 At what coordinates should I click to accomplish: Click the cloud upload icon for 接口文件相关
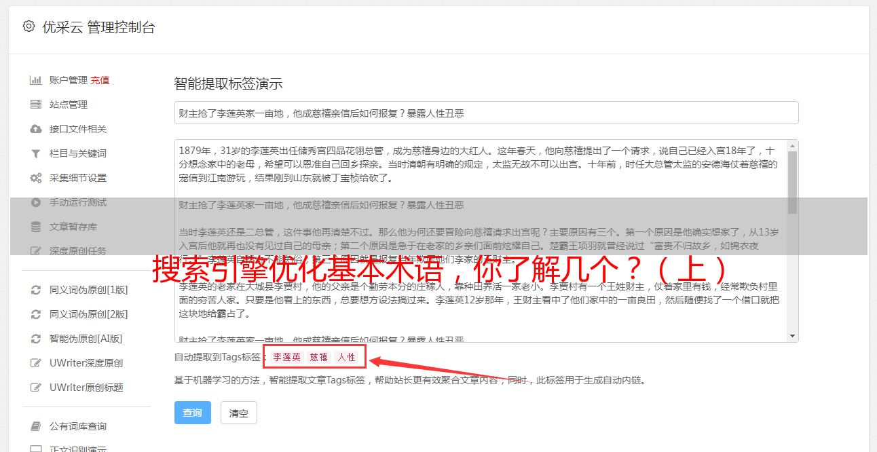(x=36, y=129)
